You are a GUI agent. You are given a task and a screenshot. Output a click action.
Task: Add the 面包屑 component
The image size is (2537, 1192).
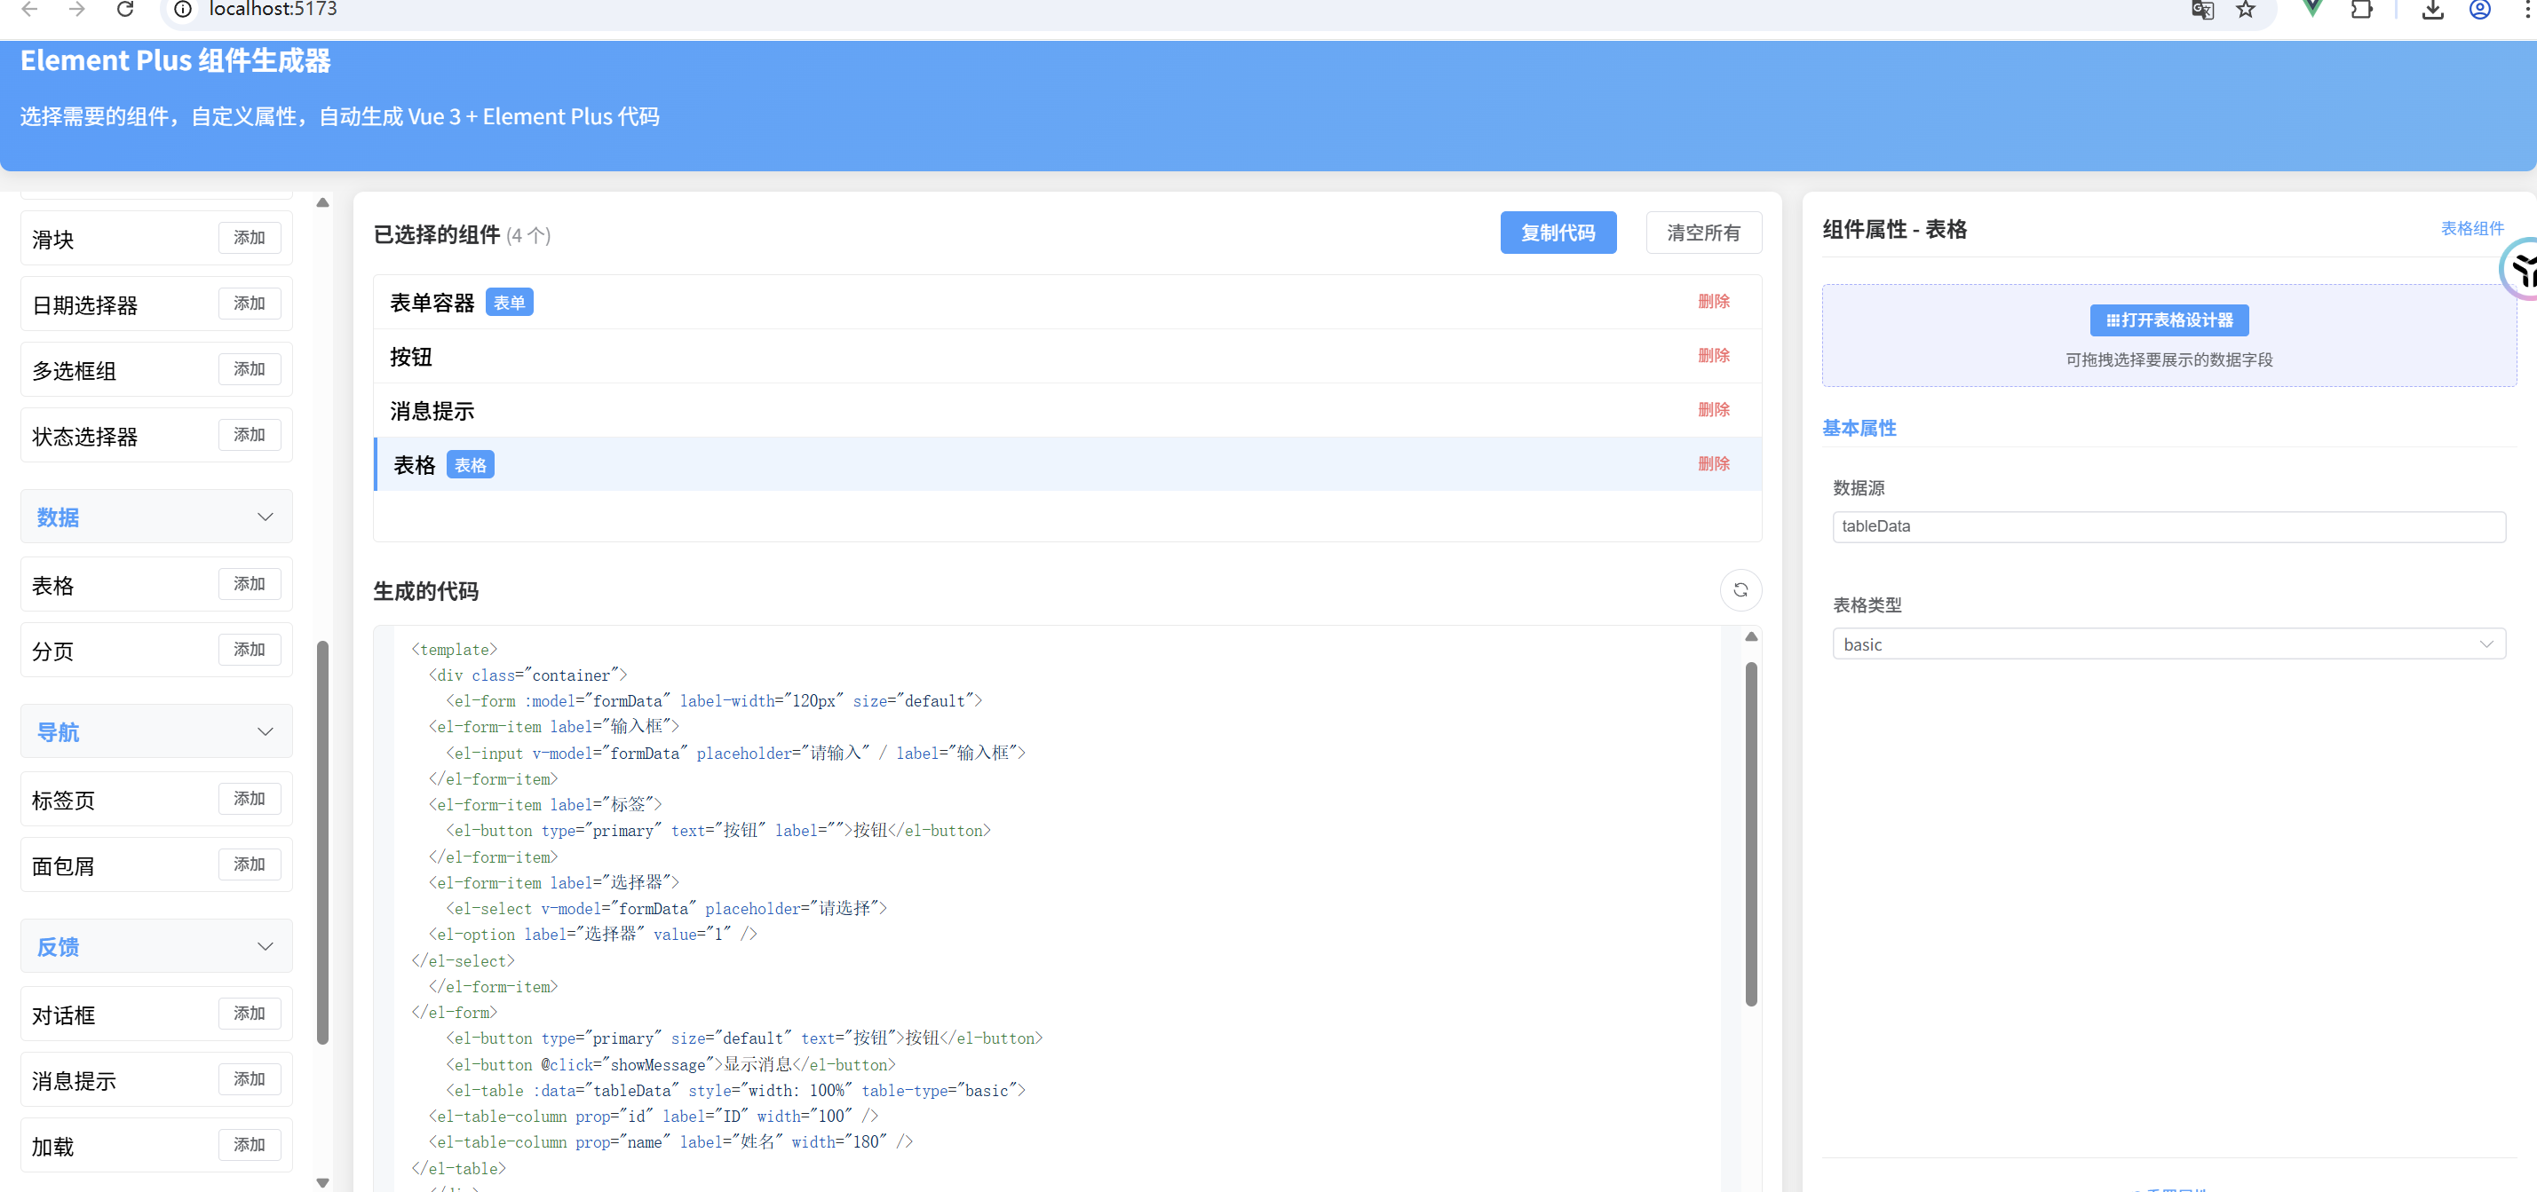[x=250, y=864]
